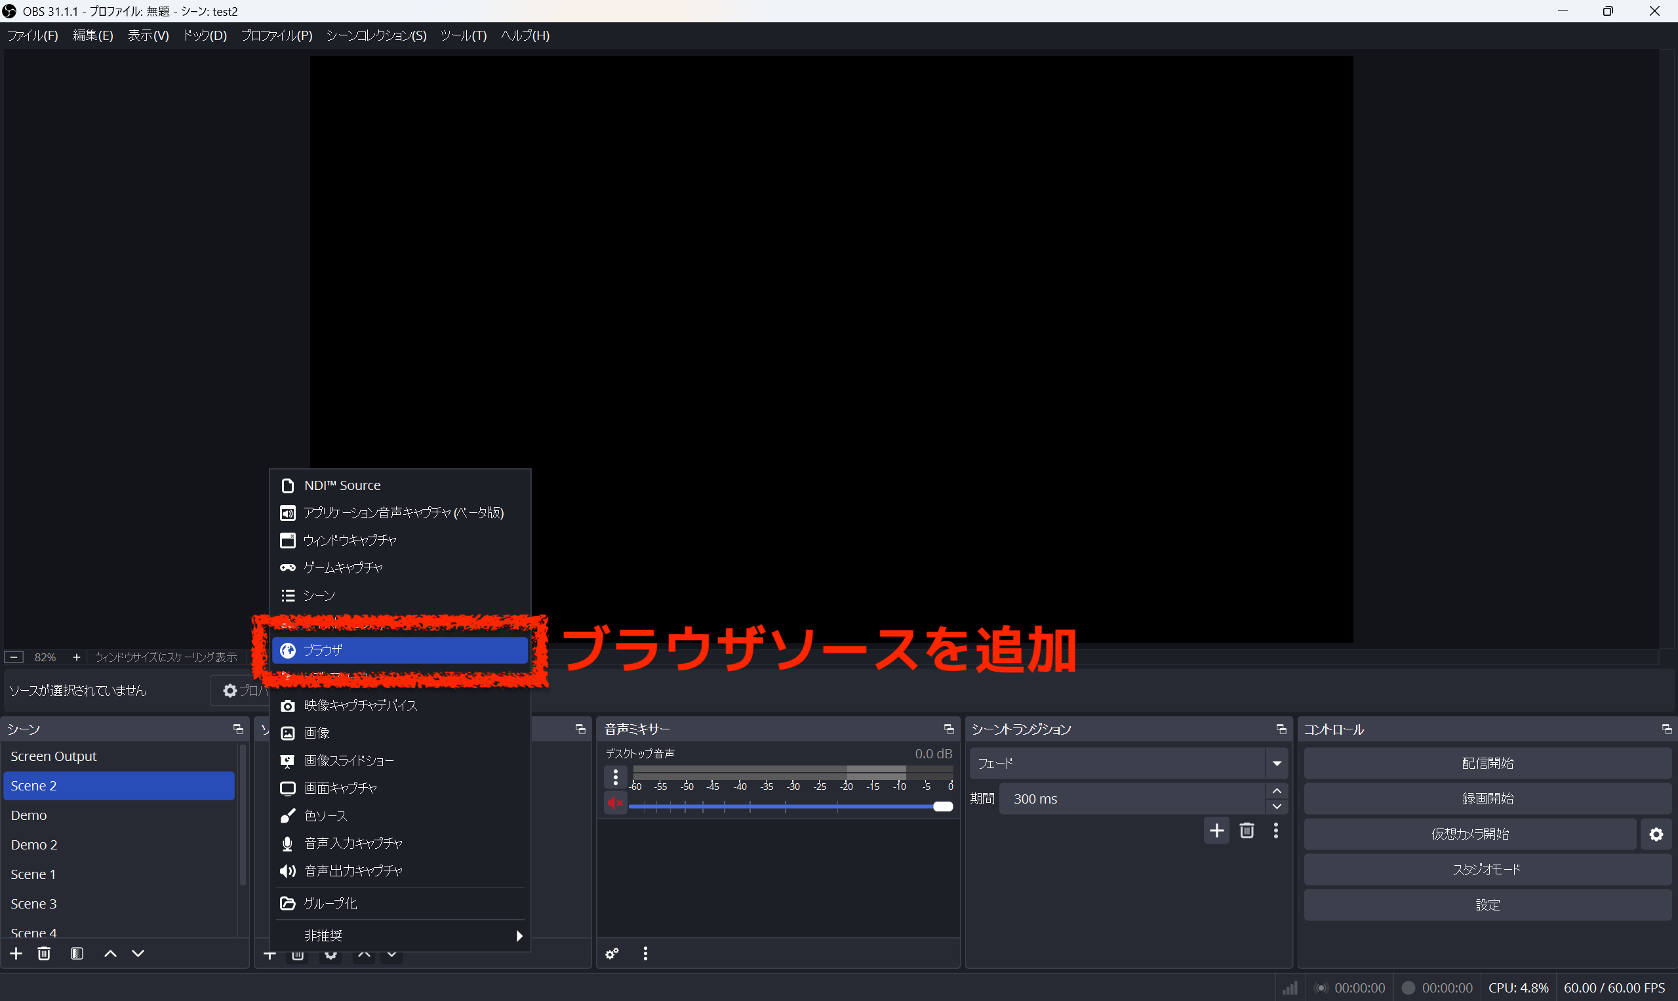Add a scene transition with plus
This screenshot has width=1678, height=1001.
pyautogui.click(x=1217, y=830)
